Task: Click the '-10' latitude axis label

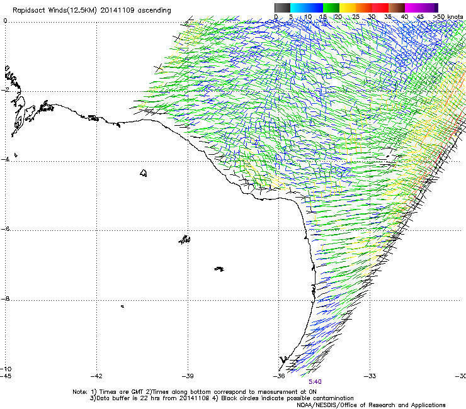Action: 6,369
